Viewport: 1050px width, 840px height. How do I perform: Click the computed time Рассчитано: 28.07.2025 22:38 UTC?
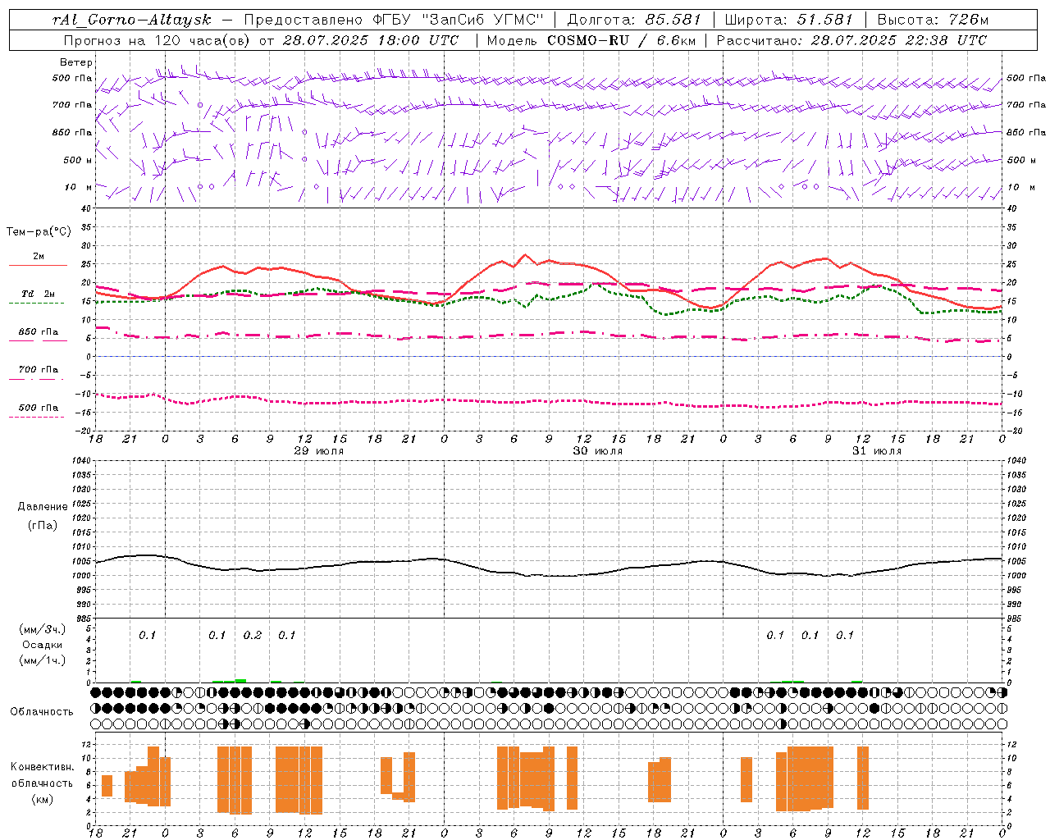tap(851, 40)
